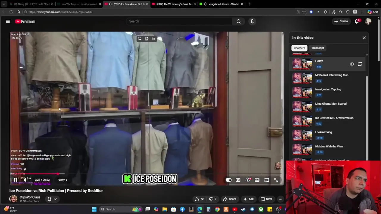The width and height of the screenshot is (381, 214).
Task: Open browser extensions puzzle icon
Action: (x=325, y=12)
